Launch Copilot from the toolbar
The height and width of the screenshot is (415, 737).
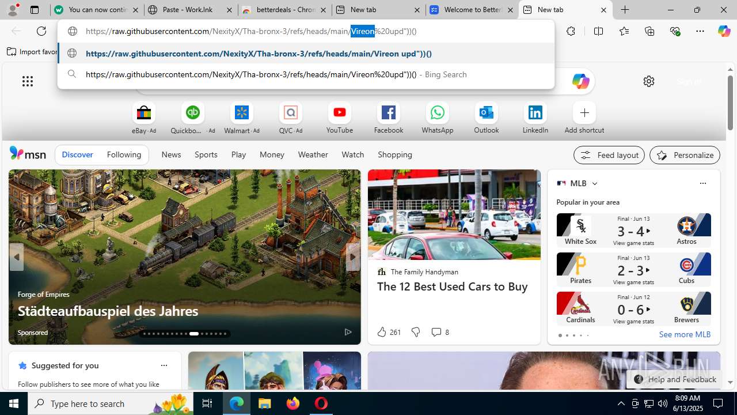pyautogui.click(x=724, y=31)
